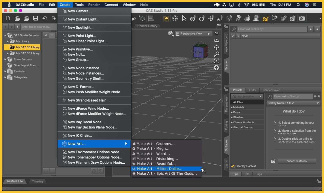Viewport: 324px width, 193px height.
Task: Click the draw style sphere icon
Action: (x=170, y=33)
